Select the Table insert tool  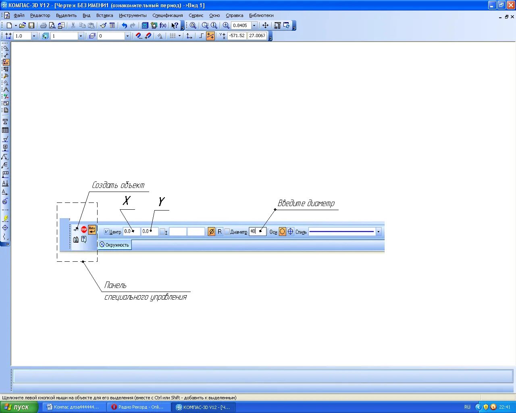(5, 130)
